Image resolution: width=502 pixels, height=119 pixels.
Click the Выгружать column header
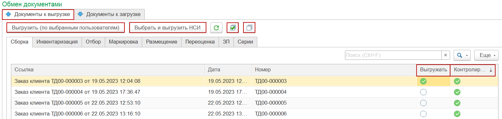433,70
